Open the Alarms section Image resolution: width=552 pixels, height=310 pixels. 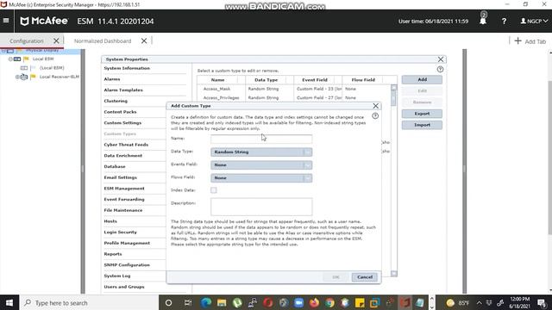tap(112, 79)
